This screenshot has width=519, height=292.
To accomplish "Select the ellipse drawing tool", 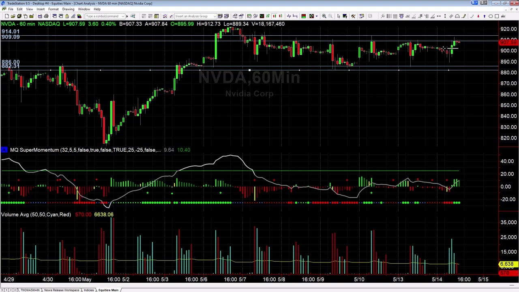I will (491, 16).
